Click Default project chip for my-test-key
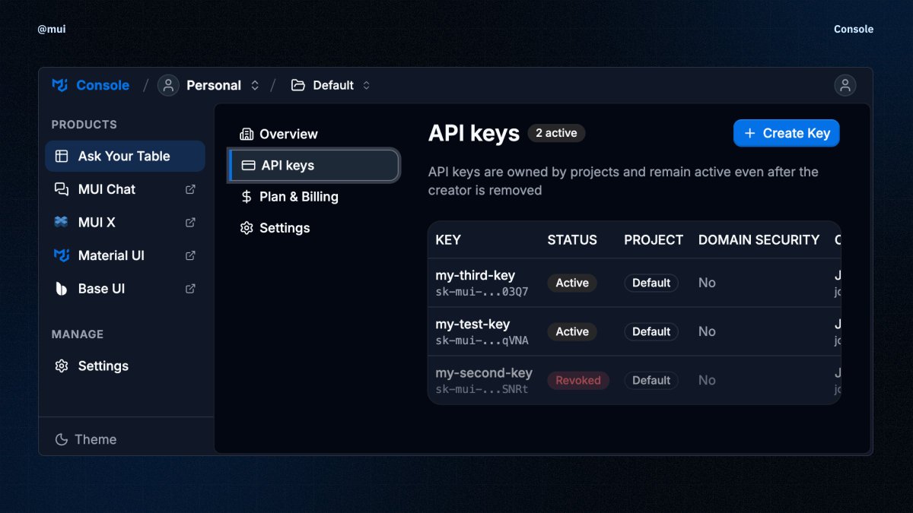This screenshot has height=513, width=913. 651,331
